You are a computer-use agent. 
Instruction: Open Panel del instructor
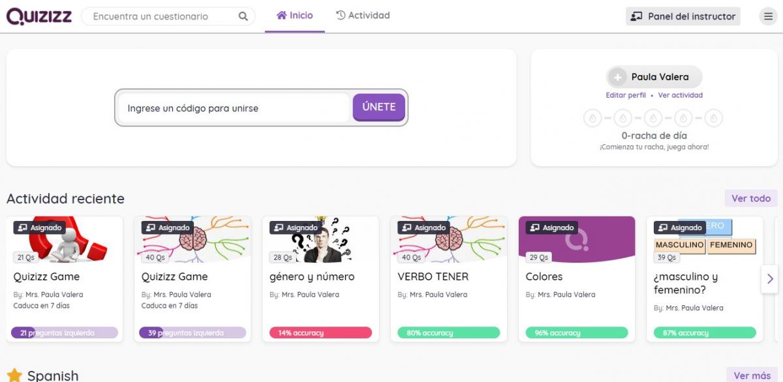coord(683,16)
